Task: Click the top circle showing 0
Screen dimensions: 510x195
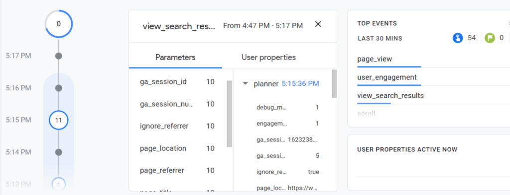Action: point(59,24)
